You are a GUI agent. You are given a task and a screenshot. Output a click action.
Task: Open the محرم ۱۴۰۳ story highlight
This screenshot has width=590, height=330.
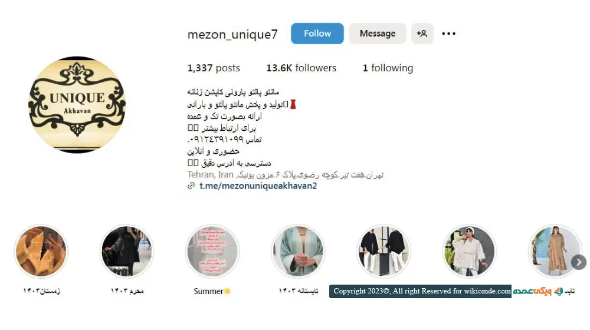[x=127, y=252]
